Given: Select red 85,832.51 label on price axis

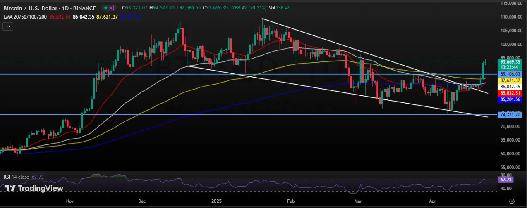Looking at the screenshot, I should (511, 93).
